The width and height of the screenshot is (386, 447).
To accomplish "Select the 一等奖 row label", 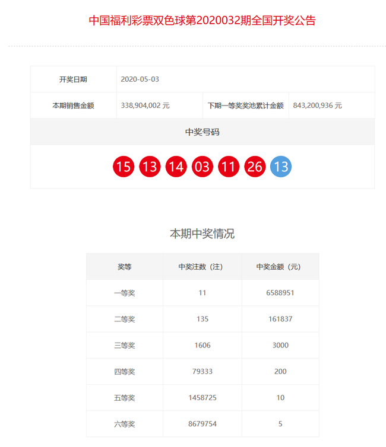I will point(125,293).
